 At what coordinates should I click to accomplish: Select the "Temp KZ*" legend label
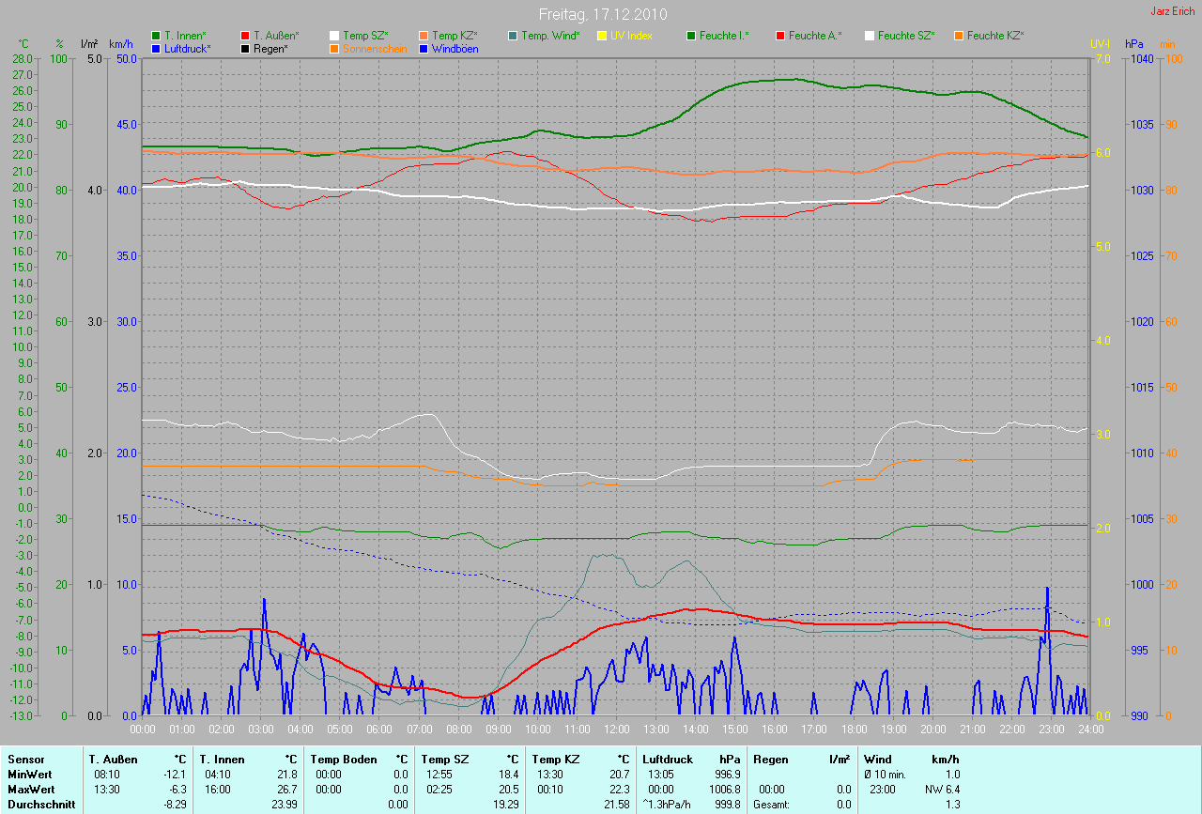point(455,36)
